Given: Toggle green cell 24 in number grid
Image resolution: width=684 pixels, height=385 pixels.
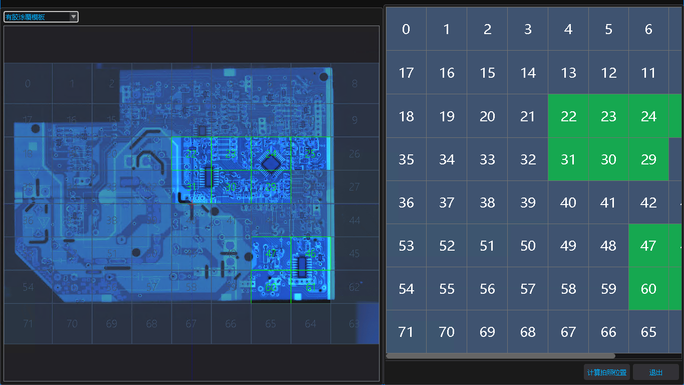Looking at the screenshot, I should 648,116.
